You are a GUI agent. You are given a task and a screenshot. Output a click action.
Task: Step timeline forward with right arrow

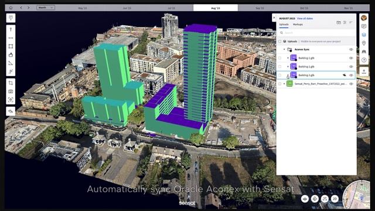29,8
